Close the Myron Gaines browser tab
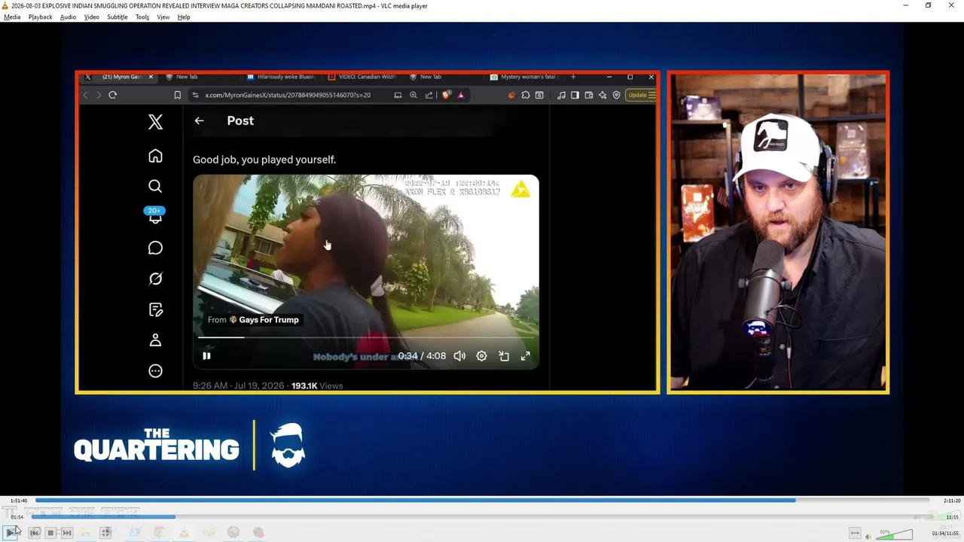This screenshot has height=542, width=964. [151, 77]
